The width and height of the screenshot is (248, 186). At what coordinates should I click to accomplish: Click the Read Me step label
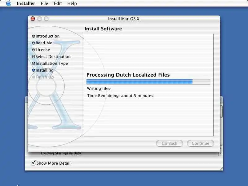click(44, 43)
